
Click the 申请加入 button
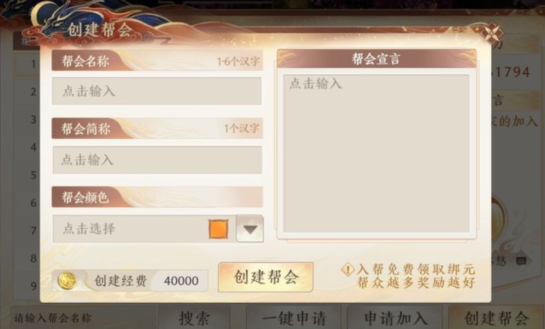point(395,318)
